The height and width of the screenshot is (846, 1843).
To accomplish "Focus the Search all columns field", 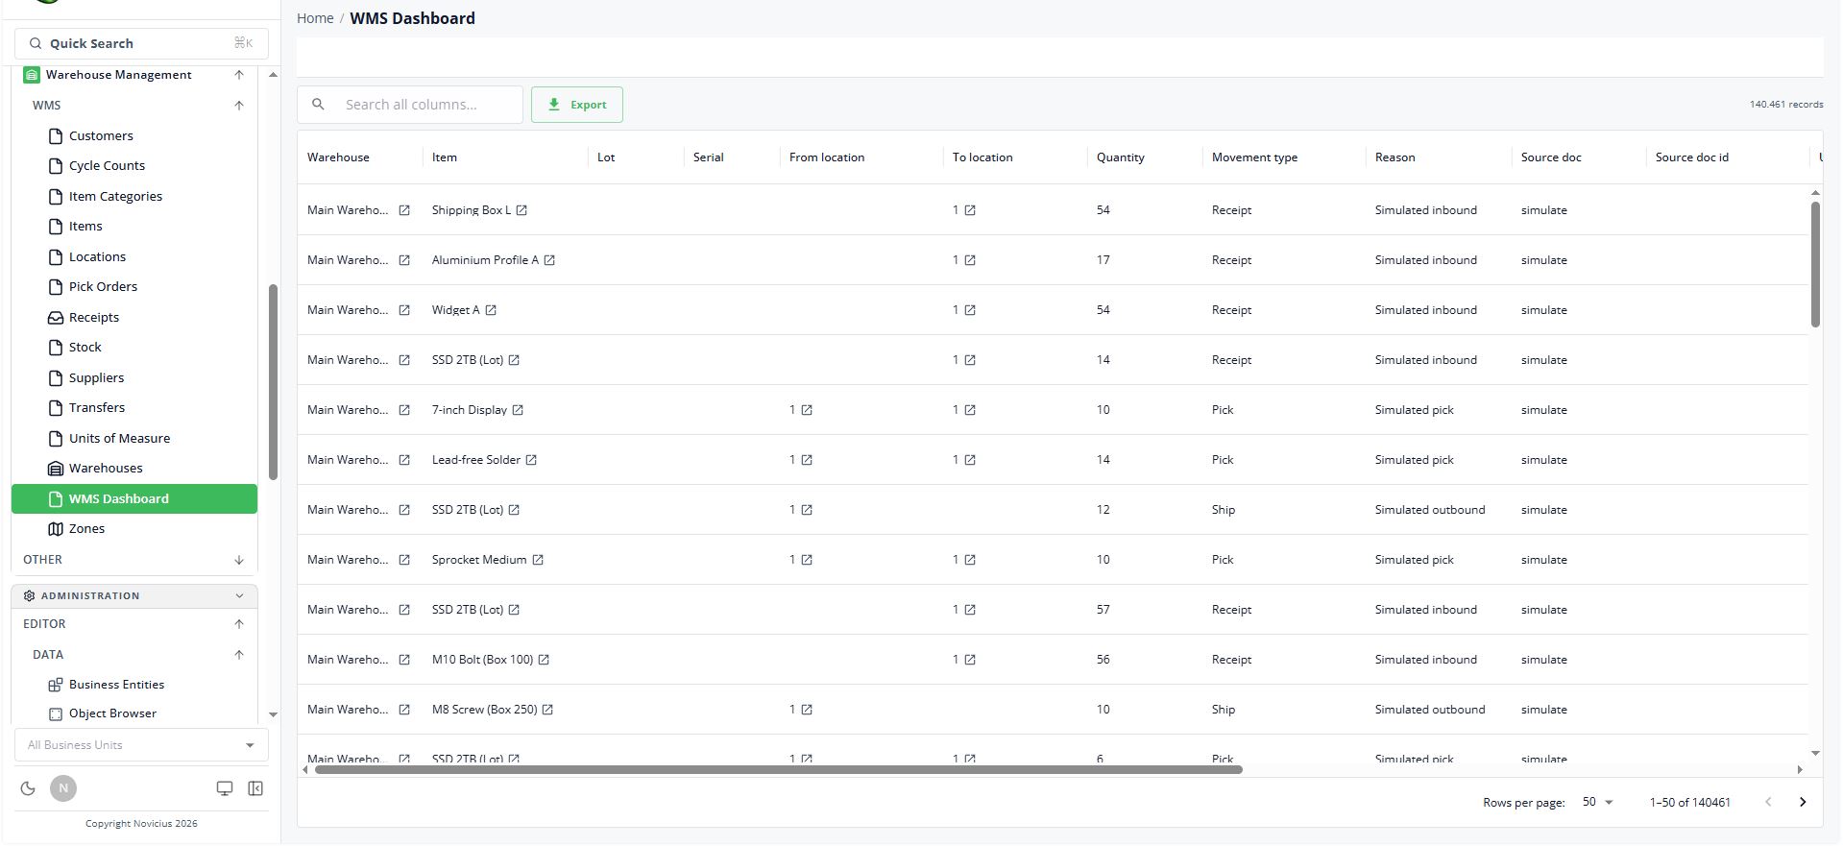I will point(410,105).
